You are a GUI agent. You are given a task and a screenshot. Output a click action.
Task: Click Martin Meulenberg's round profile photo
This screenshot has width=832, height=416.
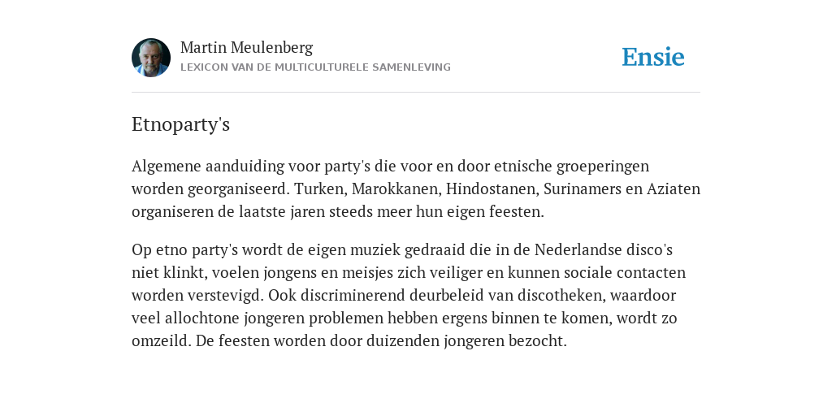pos(151,58)
